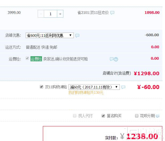Click the comment icon in 运费险 row
This screenshot has height=141, width=165.
(x=112, y=59)
